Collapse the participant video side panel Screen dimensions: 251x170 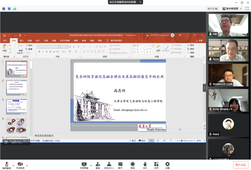(204, 88)
